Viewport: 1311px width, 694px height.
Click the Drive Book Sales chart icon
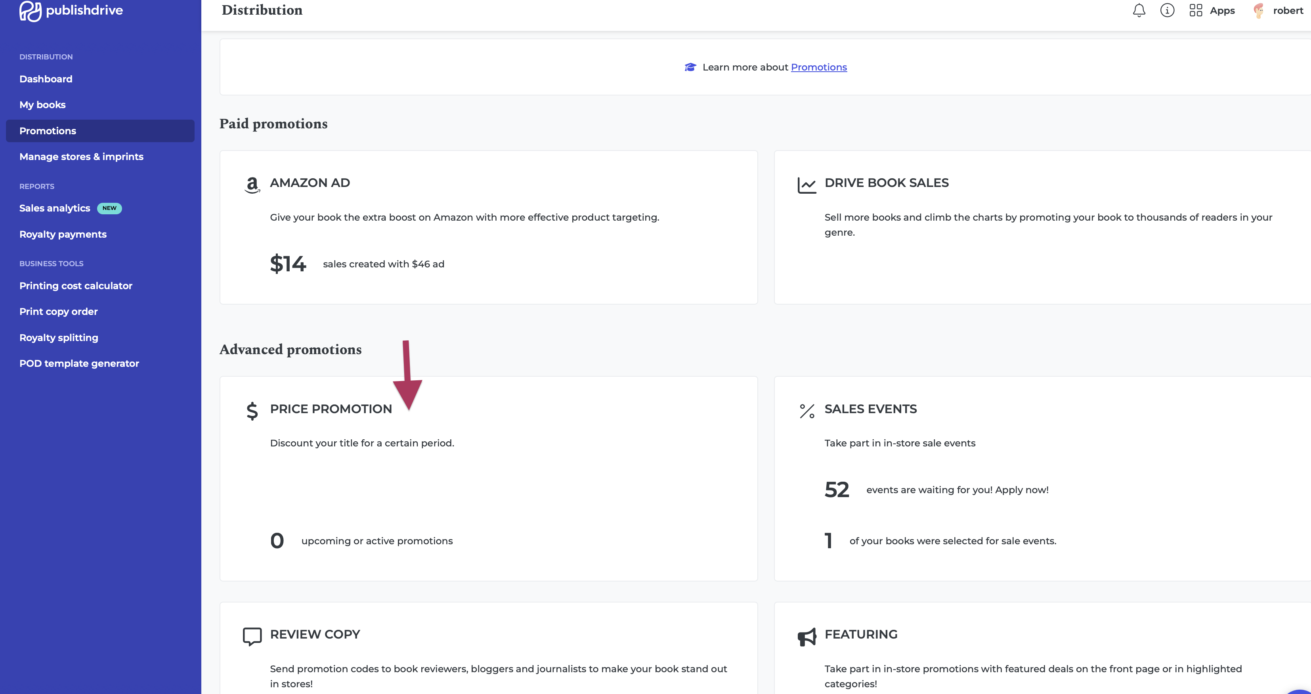coord(806,184)
